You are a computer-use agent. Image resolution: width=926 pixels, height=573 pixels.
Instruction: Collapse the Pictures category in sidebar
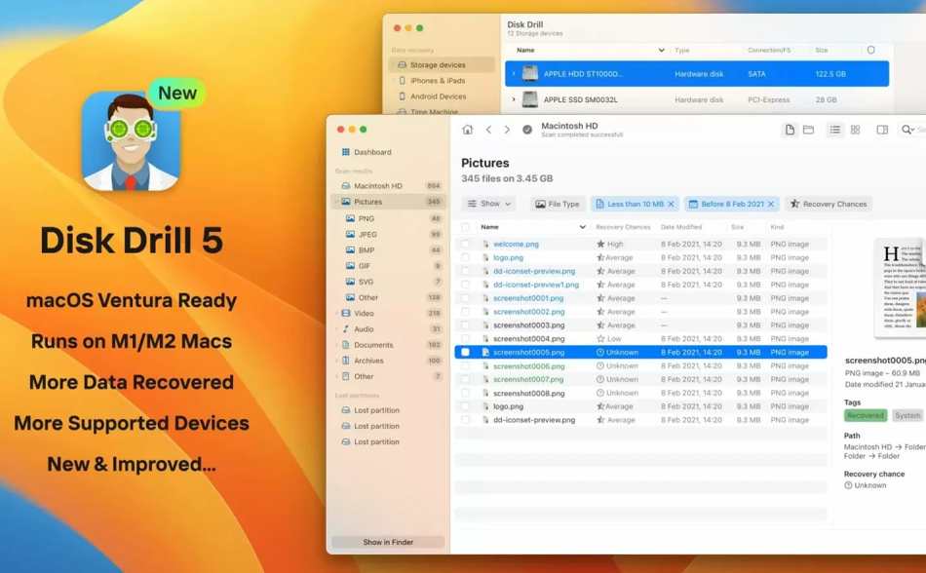pos(337,202)
